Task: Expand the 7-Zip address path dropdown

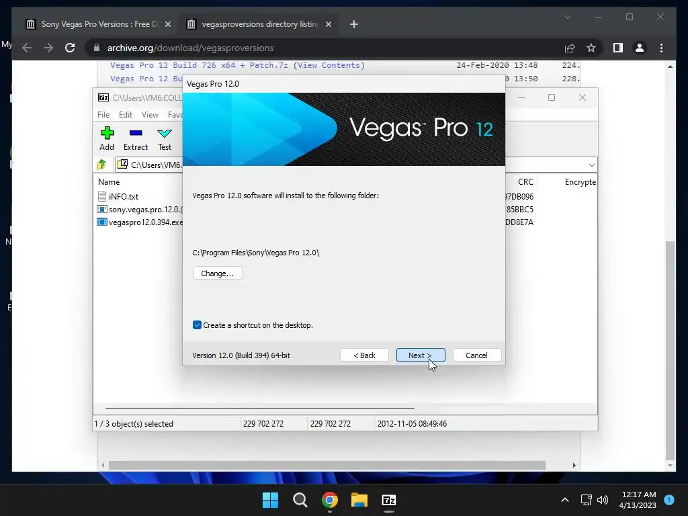Action: [591, 165]
